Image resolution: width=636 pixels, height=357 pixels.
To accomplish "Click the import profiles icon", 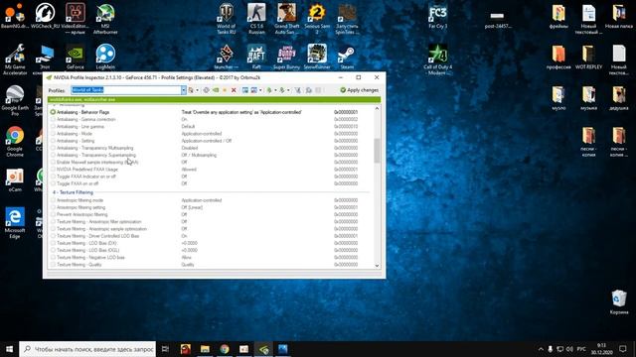I will [x=282, y=90].
